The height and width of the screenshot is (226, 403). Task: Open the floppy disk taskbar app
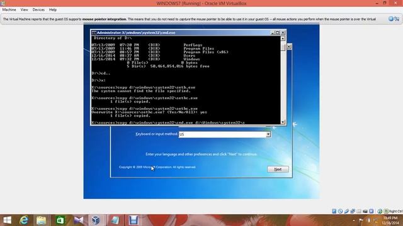point(133,220)
